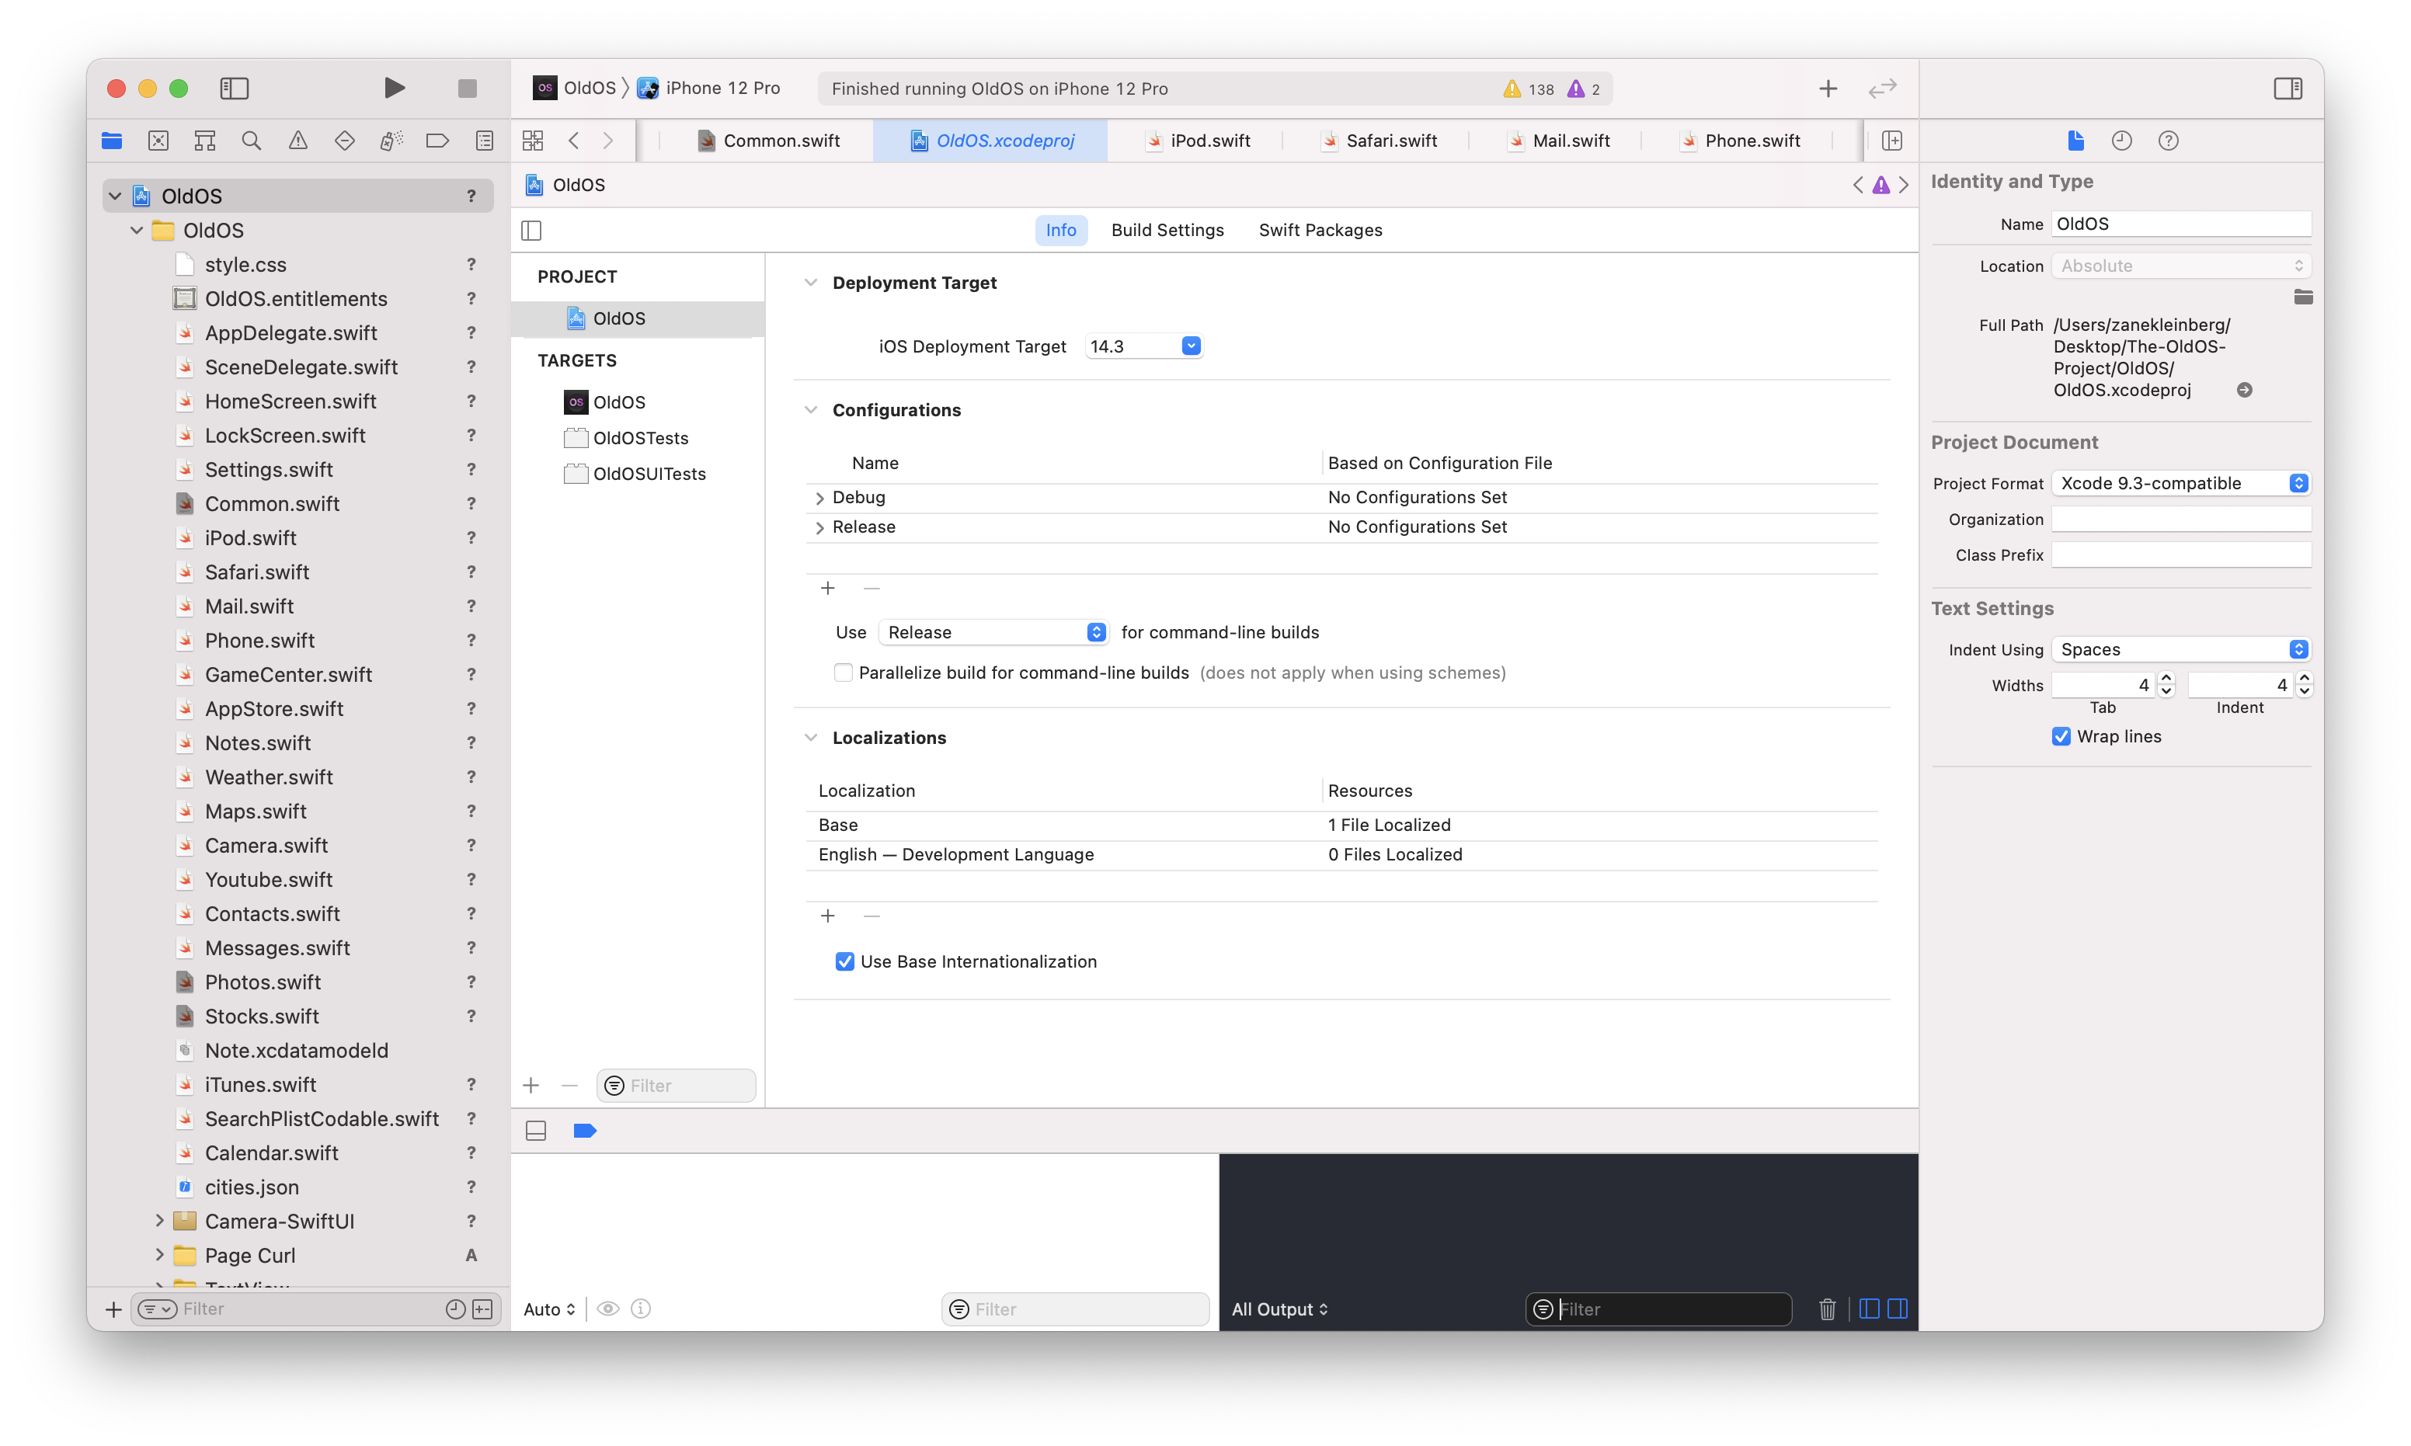This screenshot has height=1446, width=2411.
Task: Open the Safari.swift editor tab
Action: point(1390,141)
